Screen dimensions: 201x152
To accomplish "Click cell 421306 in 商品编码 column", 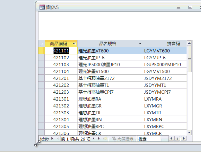I will (61, 133).
